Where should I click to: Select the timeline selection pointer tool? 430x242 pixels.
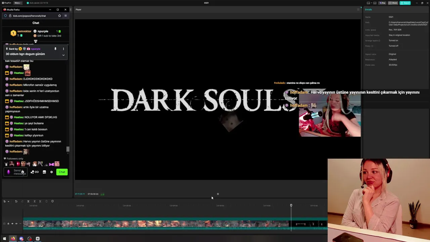pyautogui.click(x=5, y=201)
